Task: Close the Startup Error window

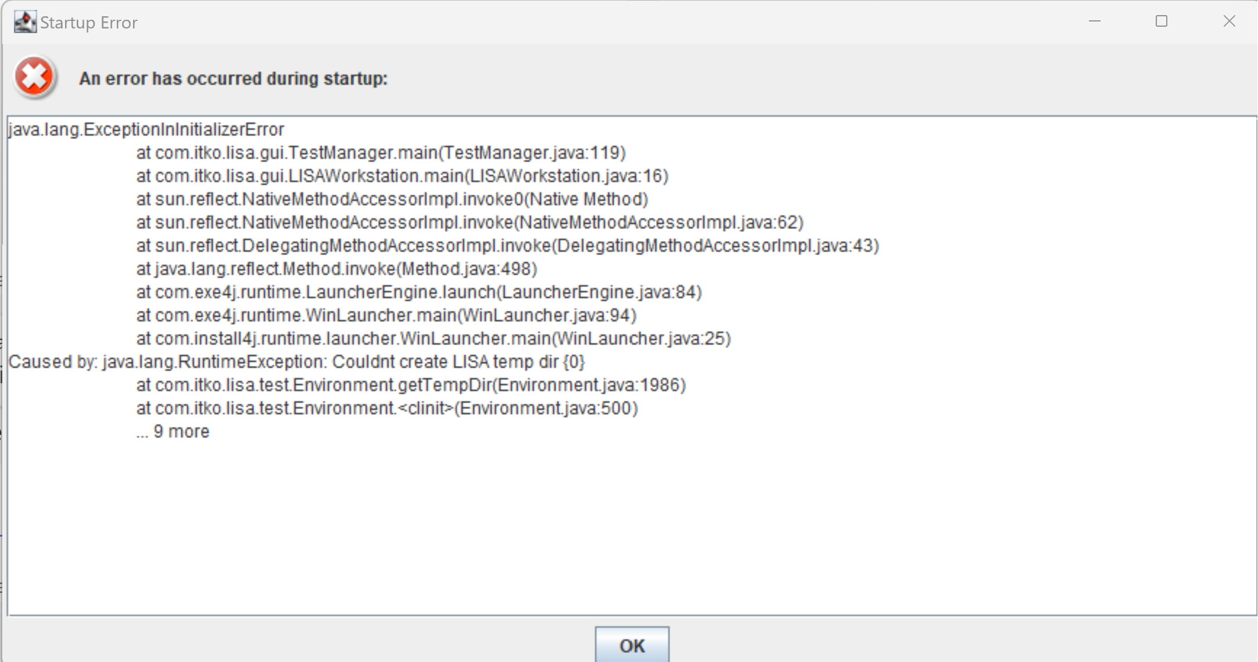Action: pos(1229,21)
